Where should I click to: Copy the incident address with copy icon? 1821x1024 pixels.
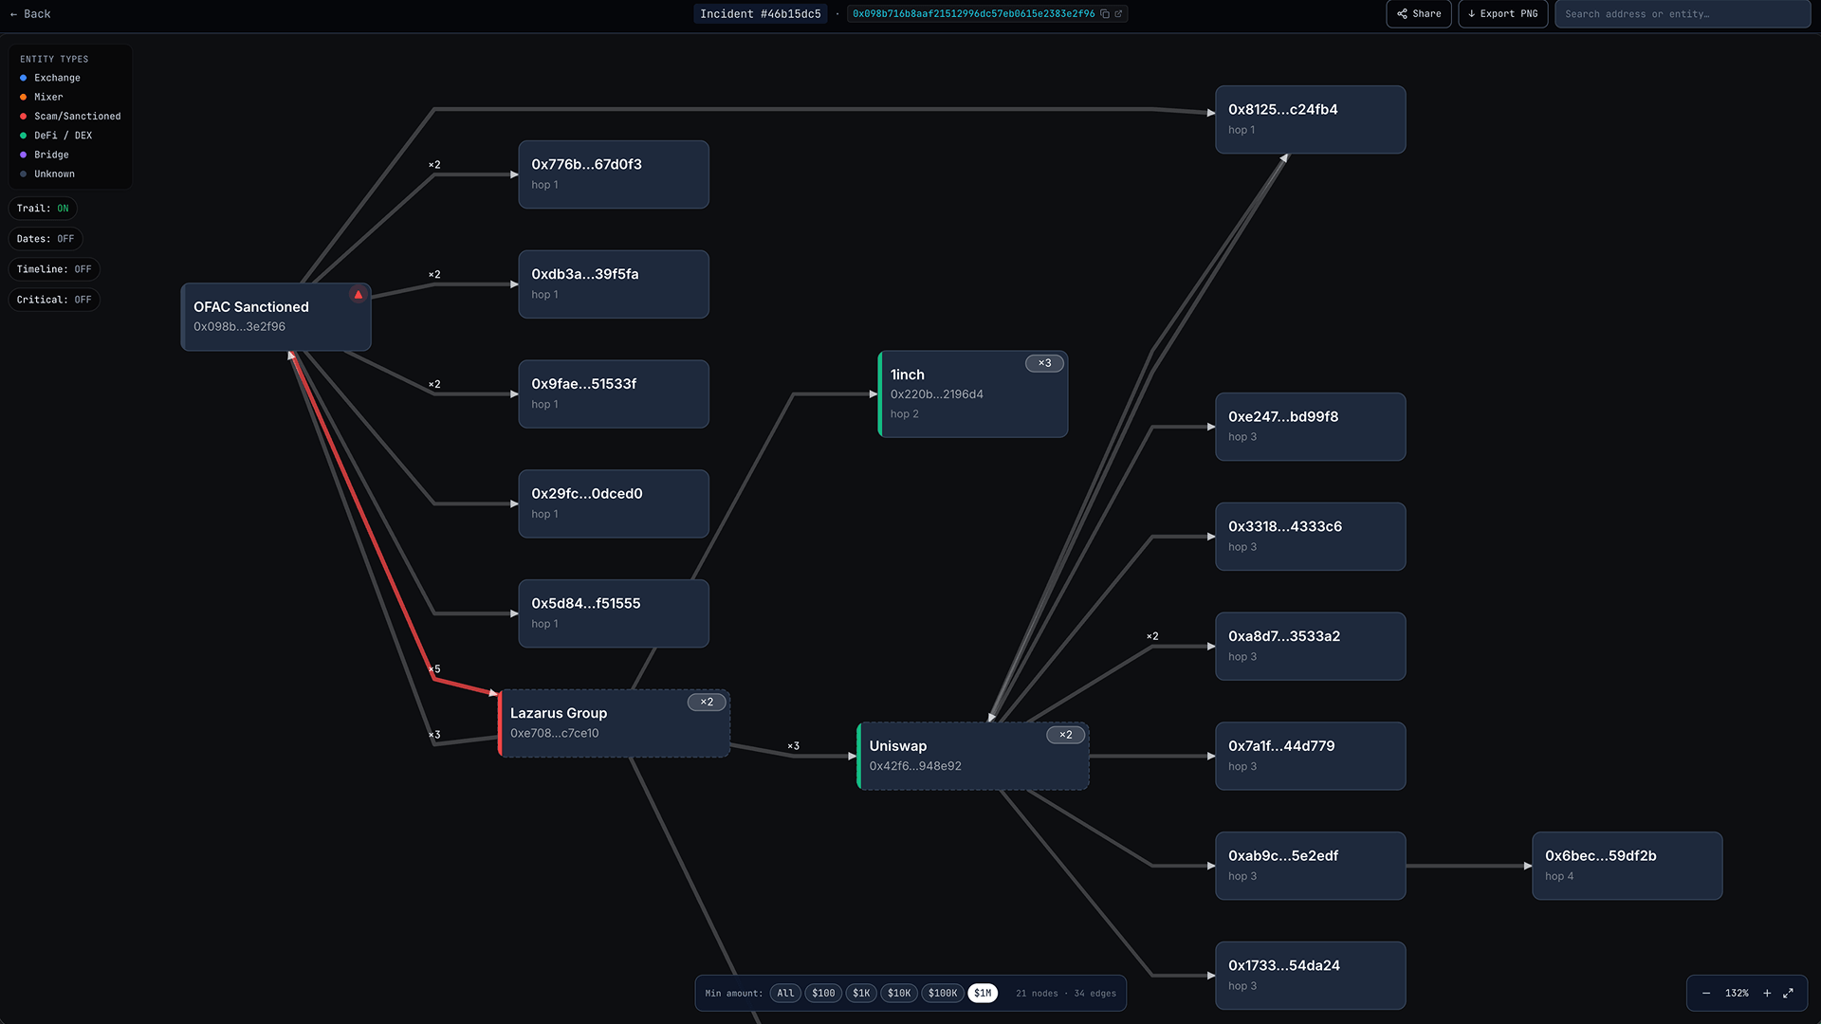[x=1105, y=14]
